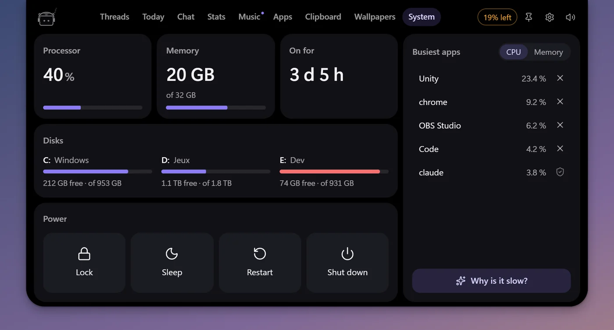Click the sparkle icon on Why is it slow
The width and height of the screenshot is (614, 330).
tap(460, 281)
